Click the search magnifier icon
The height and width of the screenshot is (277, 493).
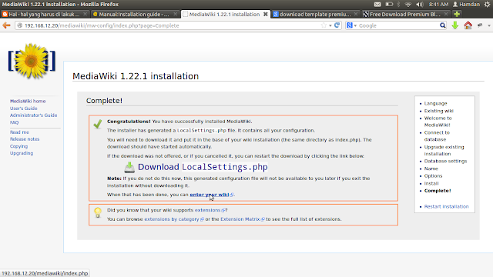(x=442, y=25)
